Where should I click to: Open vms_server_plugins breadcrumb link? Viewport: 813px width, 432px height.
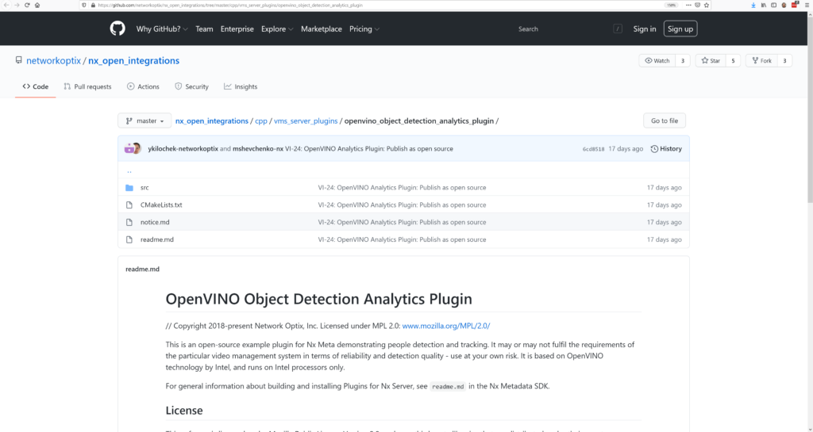[306, 120]
